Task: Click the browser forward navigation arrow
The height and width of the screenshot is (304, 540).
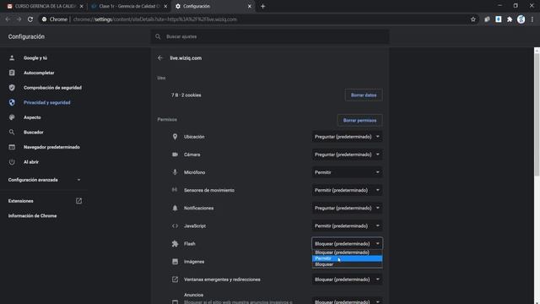Action: (x=19, y=19)
